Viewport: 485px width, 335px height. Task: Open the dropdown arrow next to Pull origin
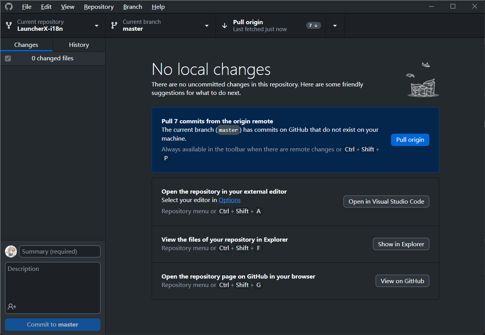(335, 25)
